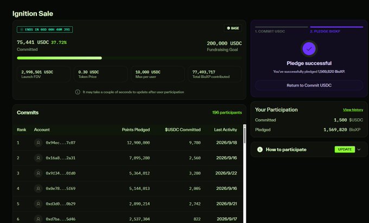The height and width of the screenshot is (223, 369).
Task: Click account address 0xd7ba...5d46
Action: pyautogui.click(x=60, y=219)
